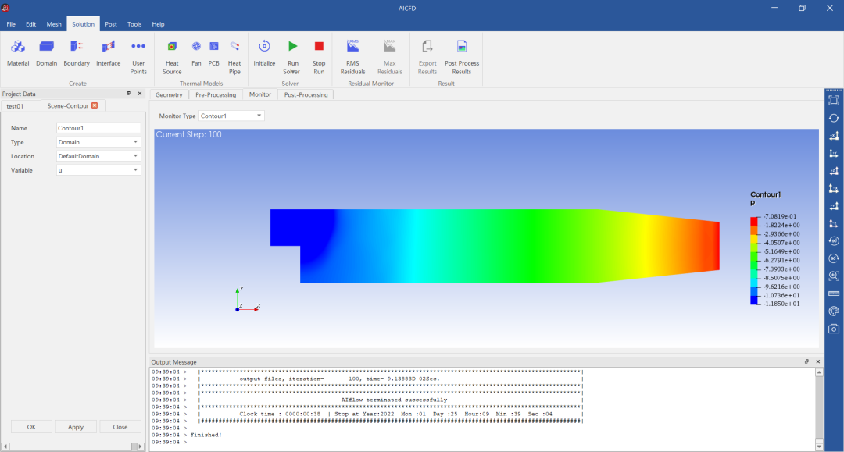This screenshot has width=844, height=452.
Task: Toggle the ruler measurement tool
Action: point(834,294)
